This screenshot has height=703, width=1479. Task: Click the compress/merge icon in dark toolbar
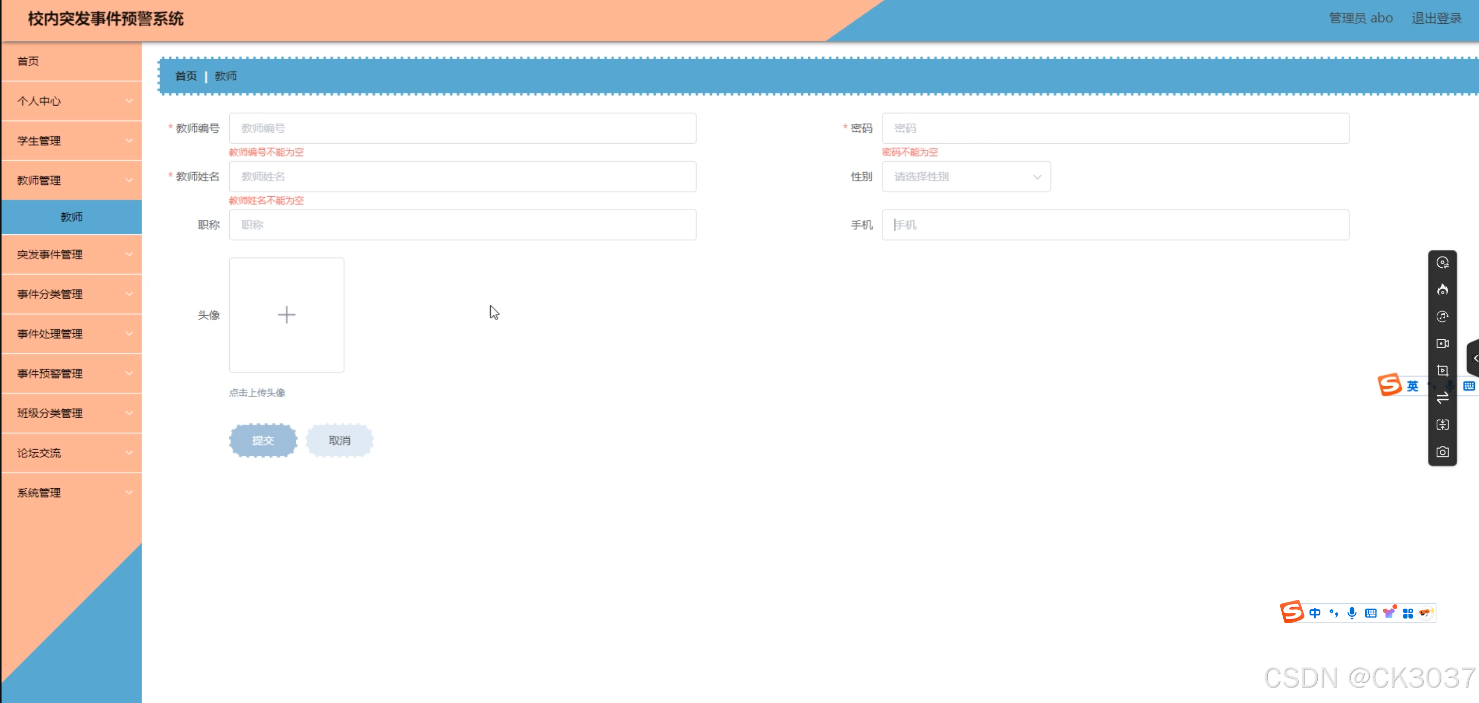click(1442, 425)
